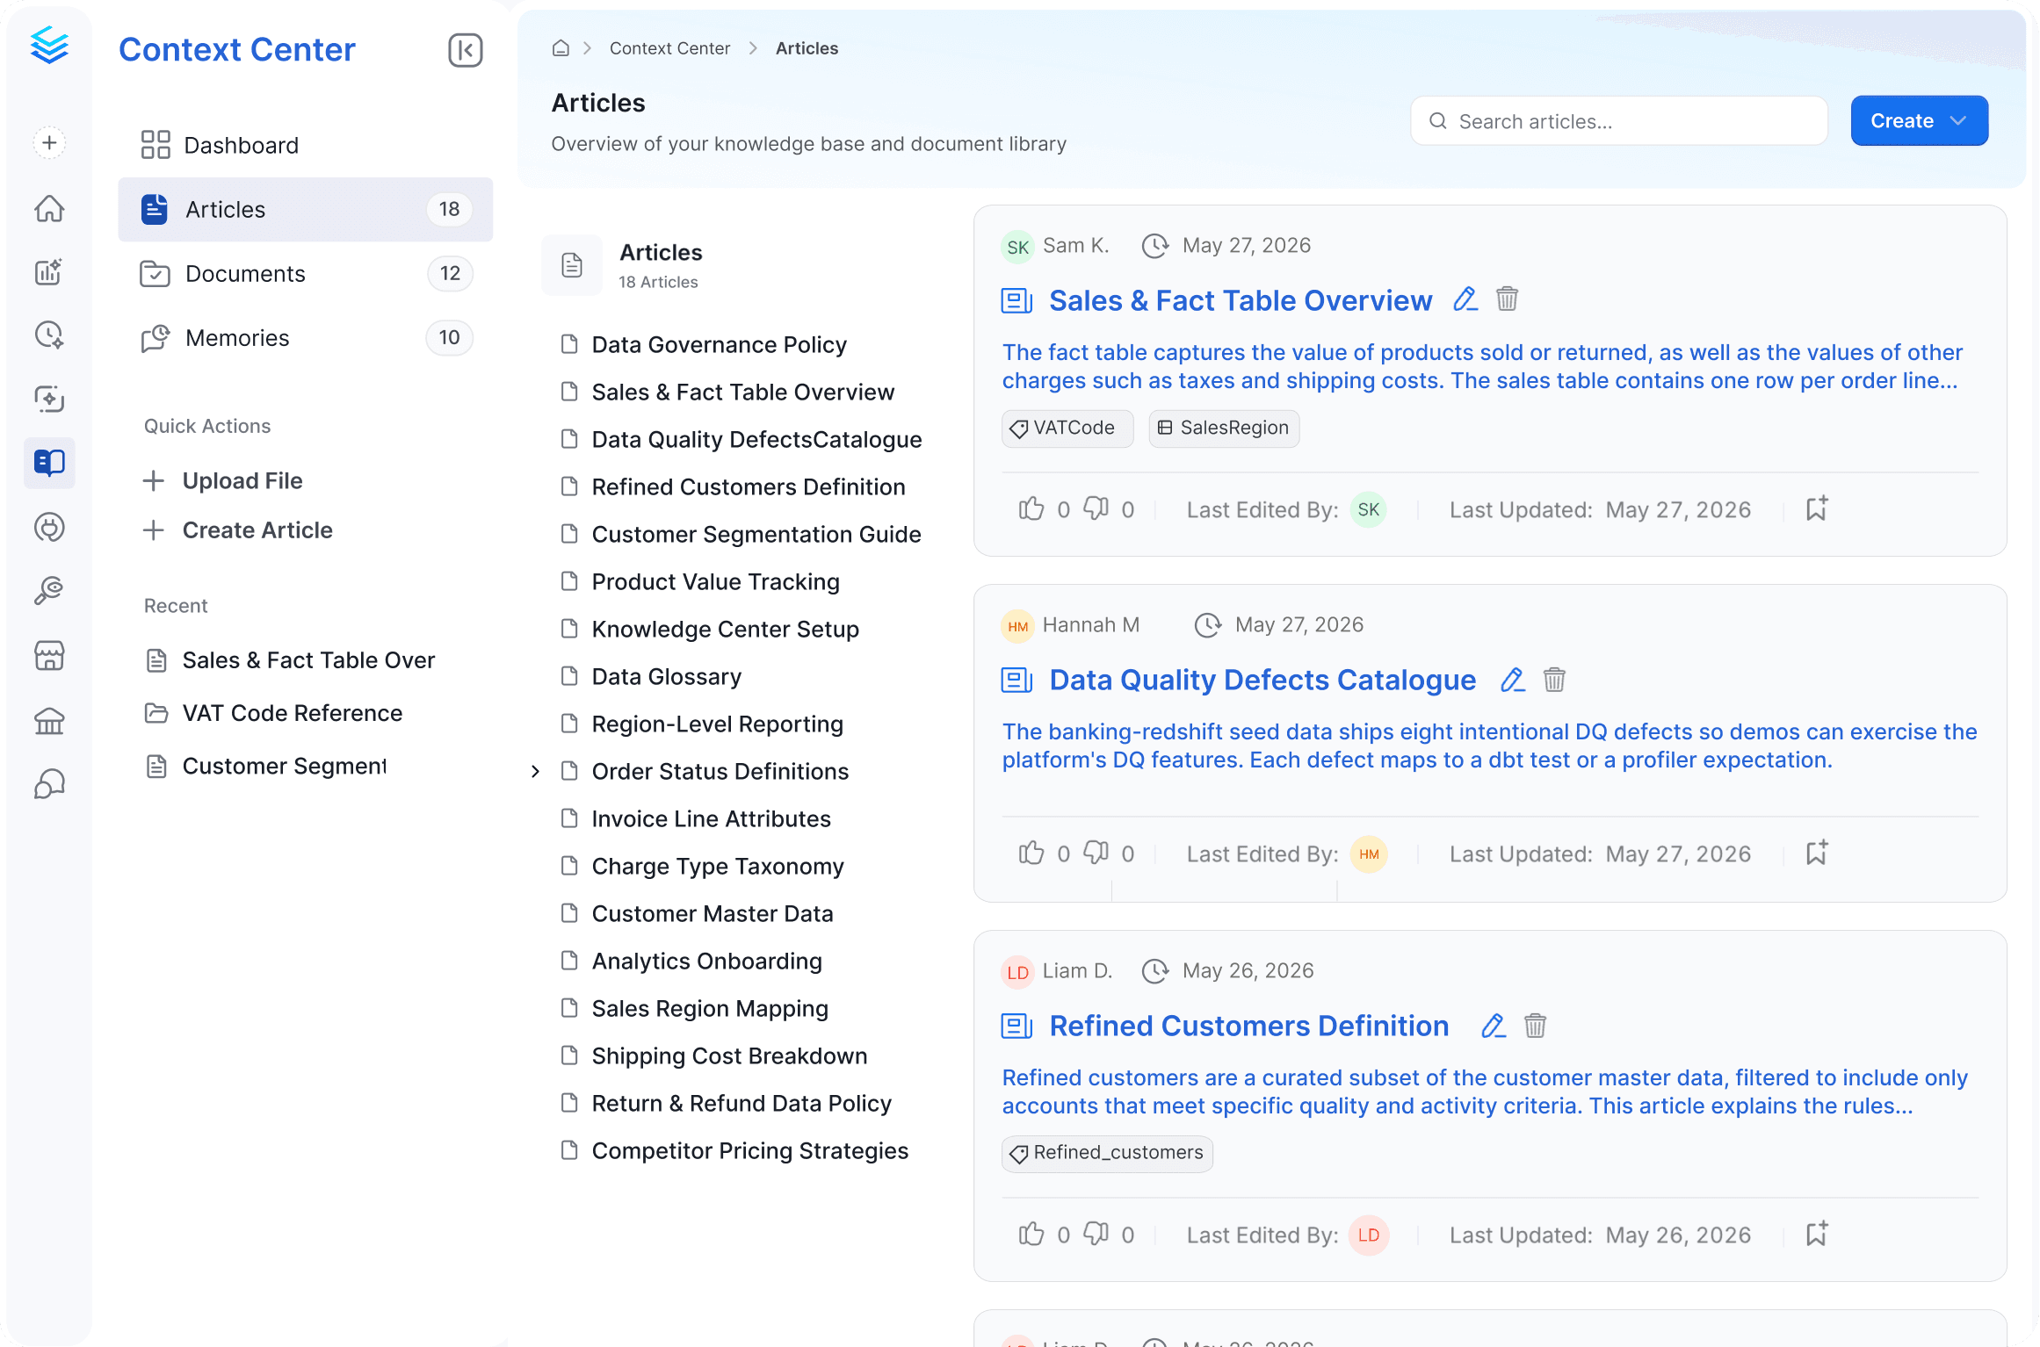Click the home breadcrumb icon
Screen dimensions: 2040x1347
561,48
